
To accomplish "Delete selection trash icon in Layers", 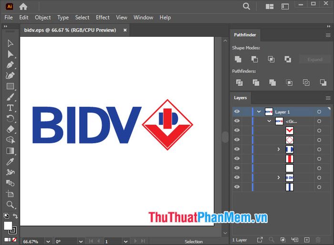I will click(318, 240).
